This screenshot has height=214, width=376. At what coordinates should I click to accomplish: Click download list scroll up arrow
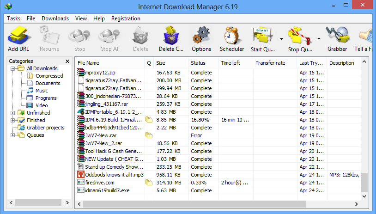tap(364, 61)
